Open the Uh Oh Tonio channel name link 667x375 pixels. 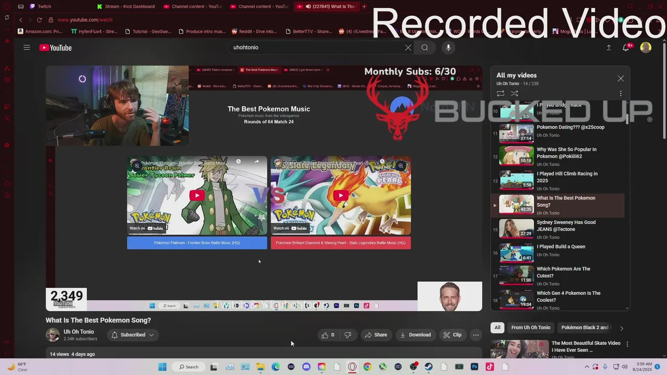click(x=79, y=332)
